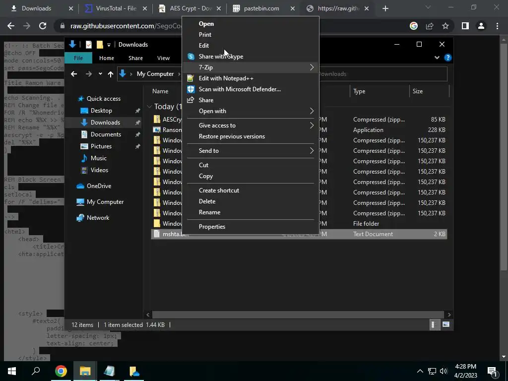Open recent locations dropdown in Explorer
Image resolution: width=508 pixels, height=381 pixels.
[x=100, y=74]
